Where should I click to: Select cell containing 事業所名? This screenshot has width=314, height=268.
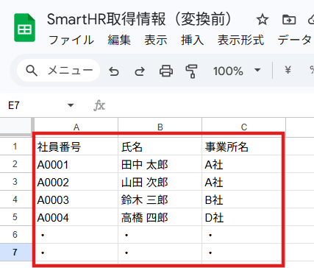244,147
